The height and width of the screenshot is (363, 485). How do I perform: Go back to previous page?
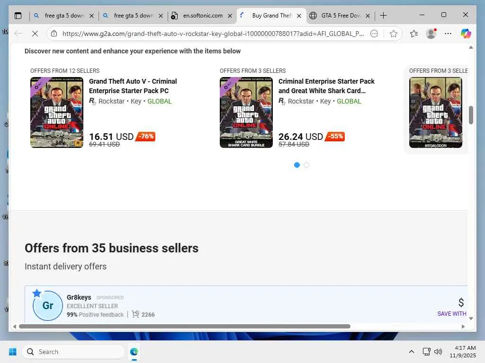(18, 34)
